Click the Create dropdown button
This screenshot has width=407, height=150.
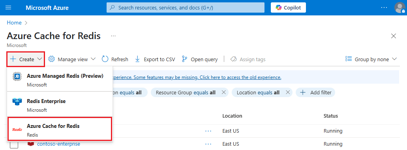26,59
